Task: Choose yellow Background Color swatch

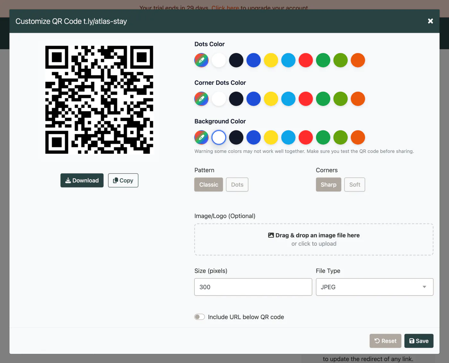Action: click(x=271, y=137)
